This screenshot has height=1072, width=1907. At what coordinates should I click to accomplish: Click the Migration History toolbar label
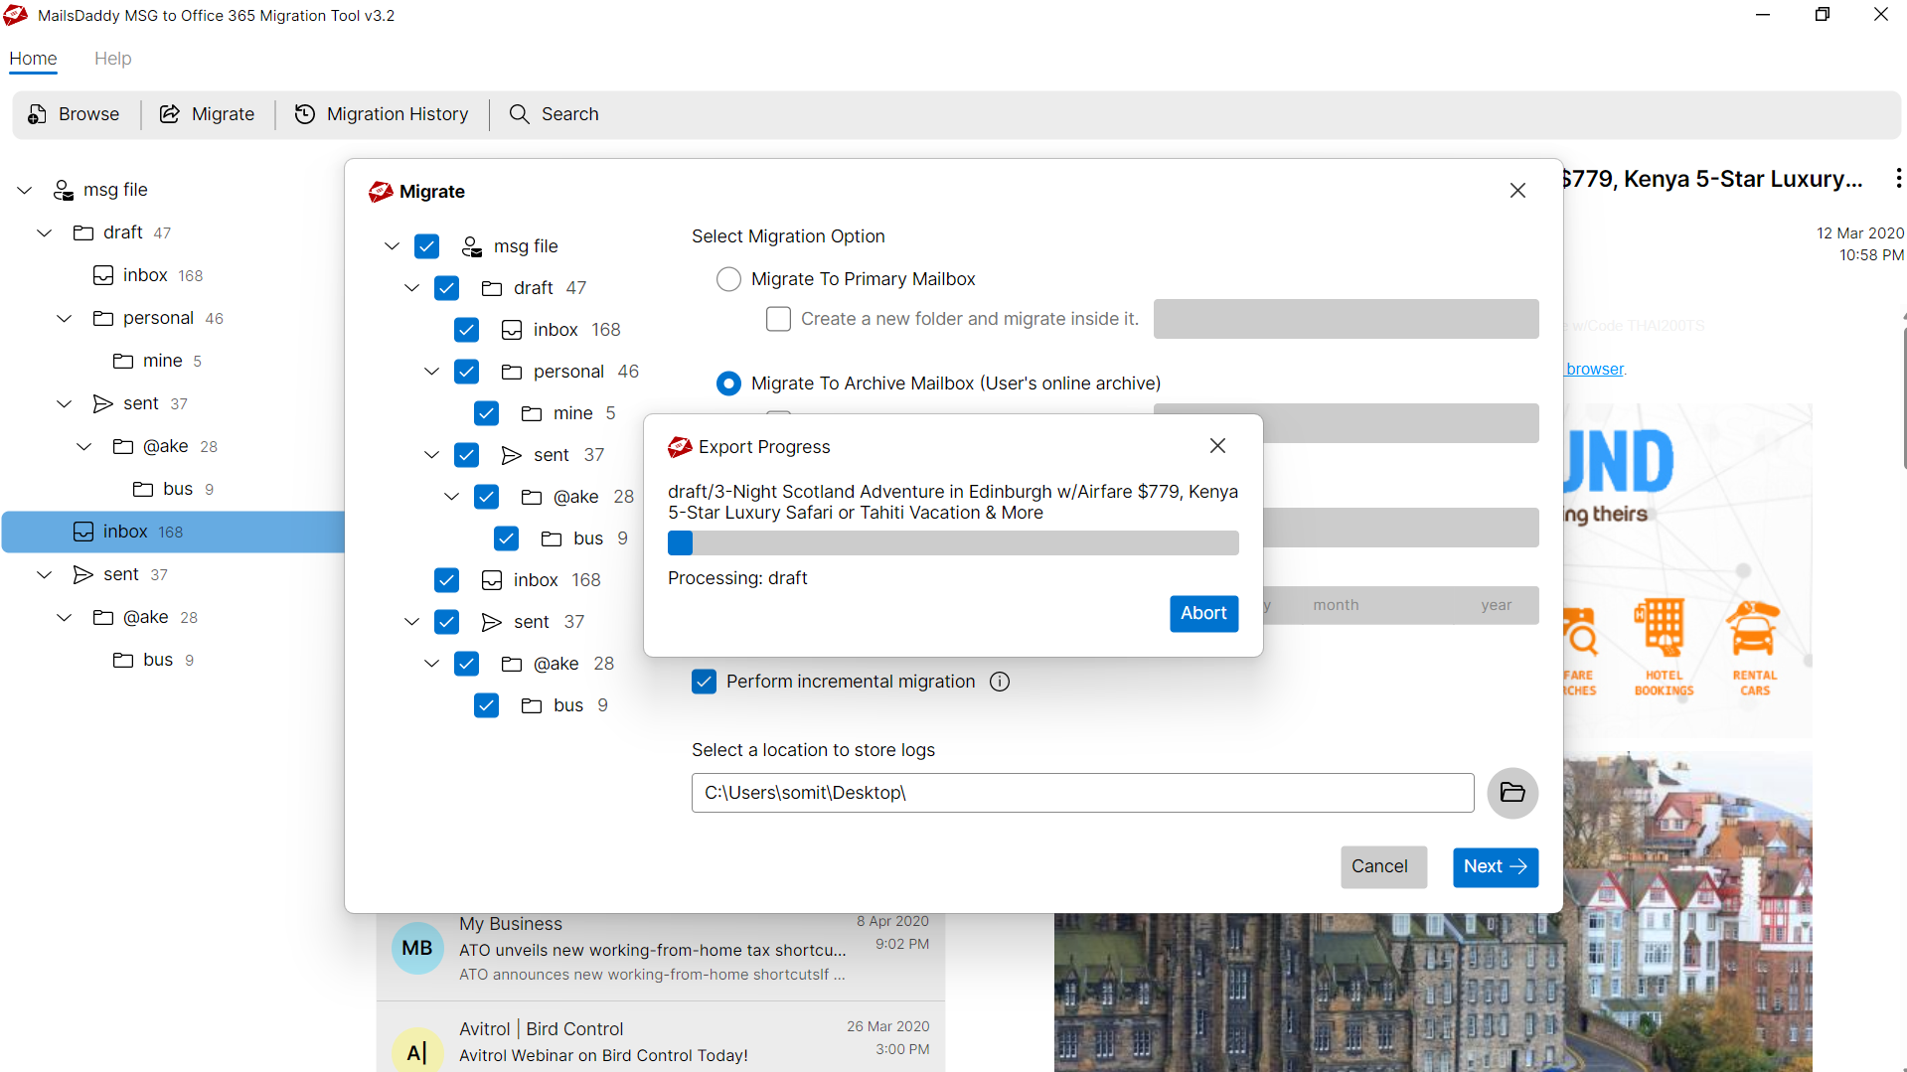tap(397, 114)
